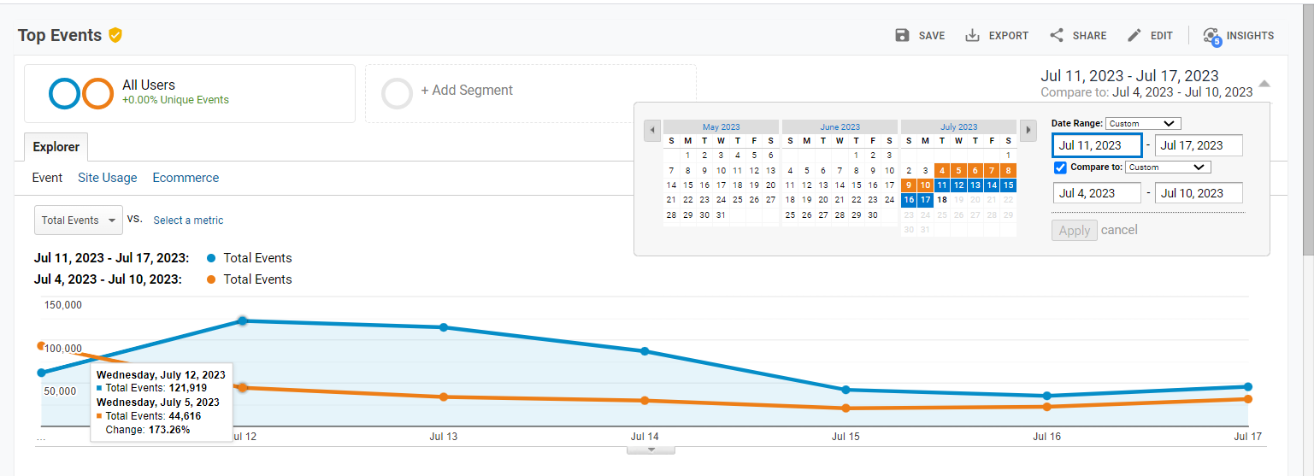The height and width of the screenshot is (476, 1314).
Task: Switch to the Ecommerce sub-tab
Action: click(x=186, y=178)
